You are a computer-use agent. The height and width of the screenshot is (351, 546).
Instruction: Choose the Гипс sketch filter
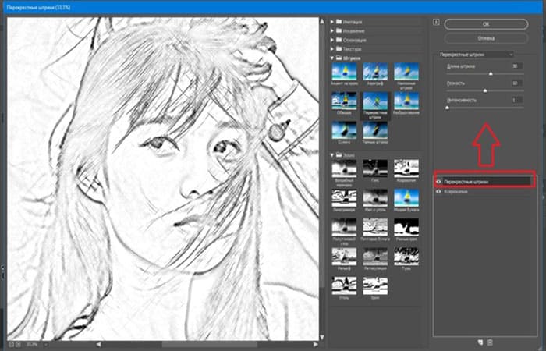pos(375,168)
